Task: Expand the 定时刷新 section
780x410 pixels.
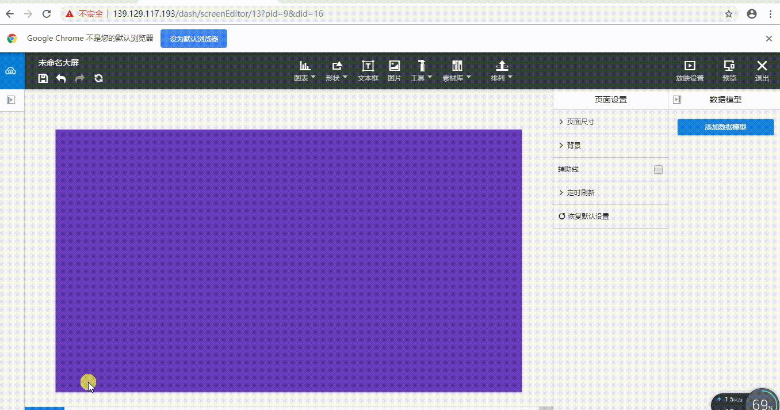Action: pyautogui.click(x=610, y=193)
